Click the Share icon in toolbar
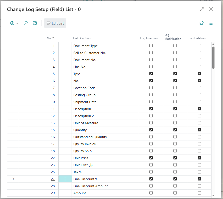Image resolution: width=223 pixels, height=199 pixels. pos(201,23)
